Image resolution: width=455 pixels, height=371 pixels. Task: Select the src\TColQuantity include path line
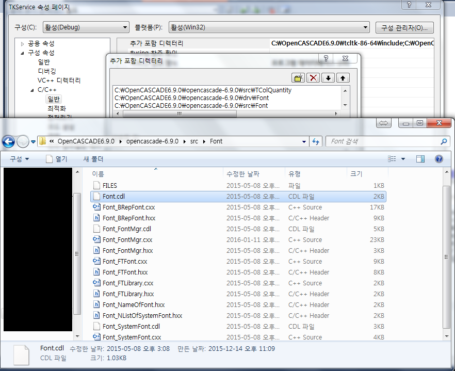[x=203, y=90]
